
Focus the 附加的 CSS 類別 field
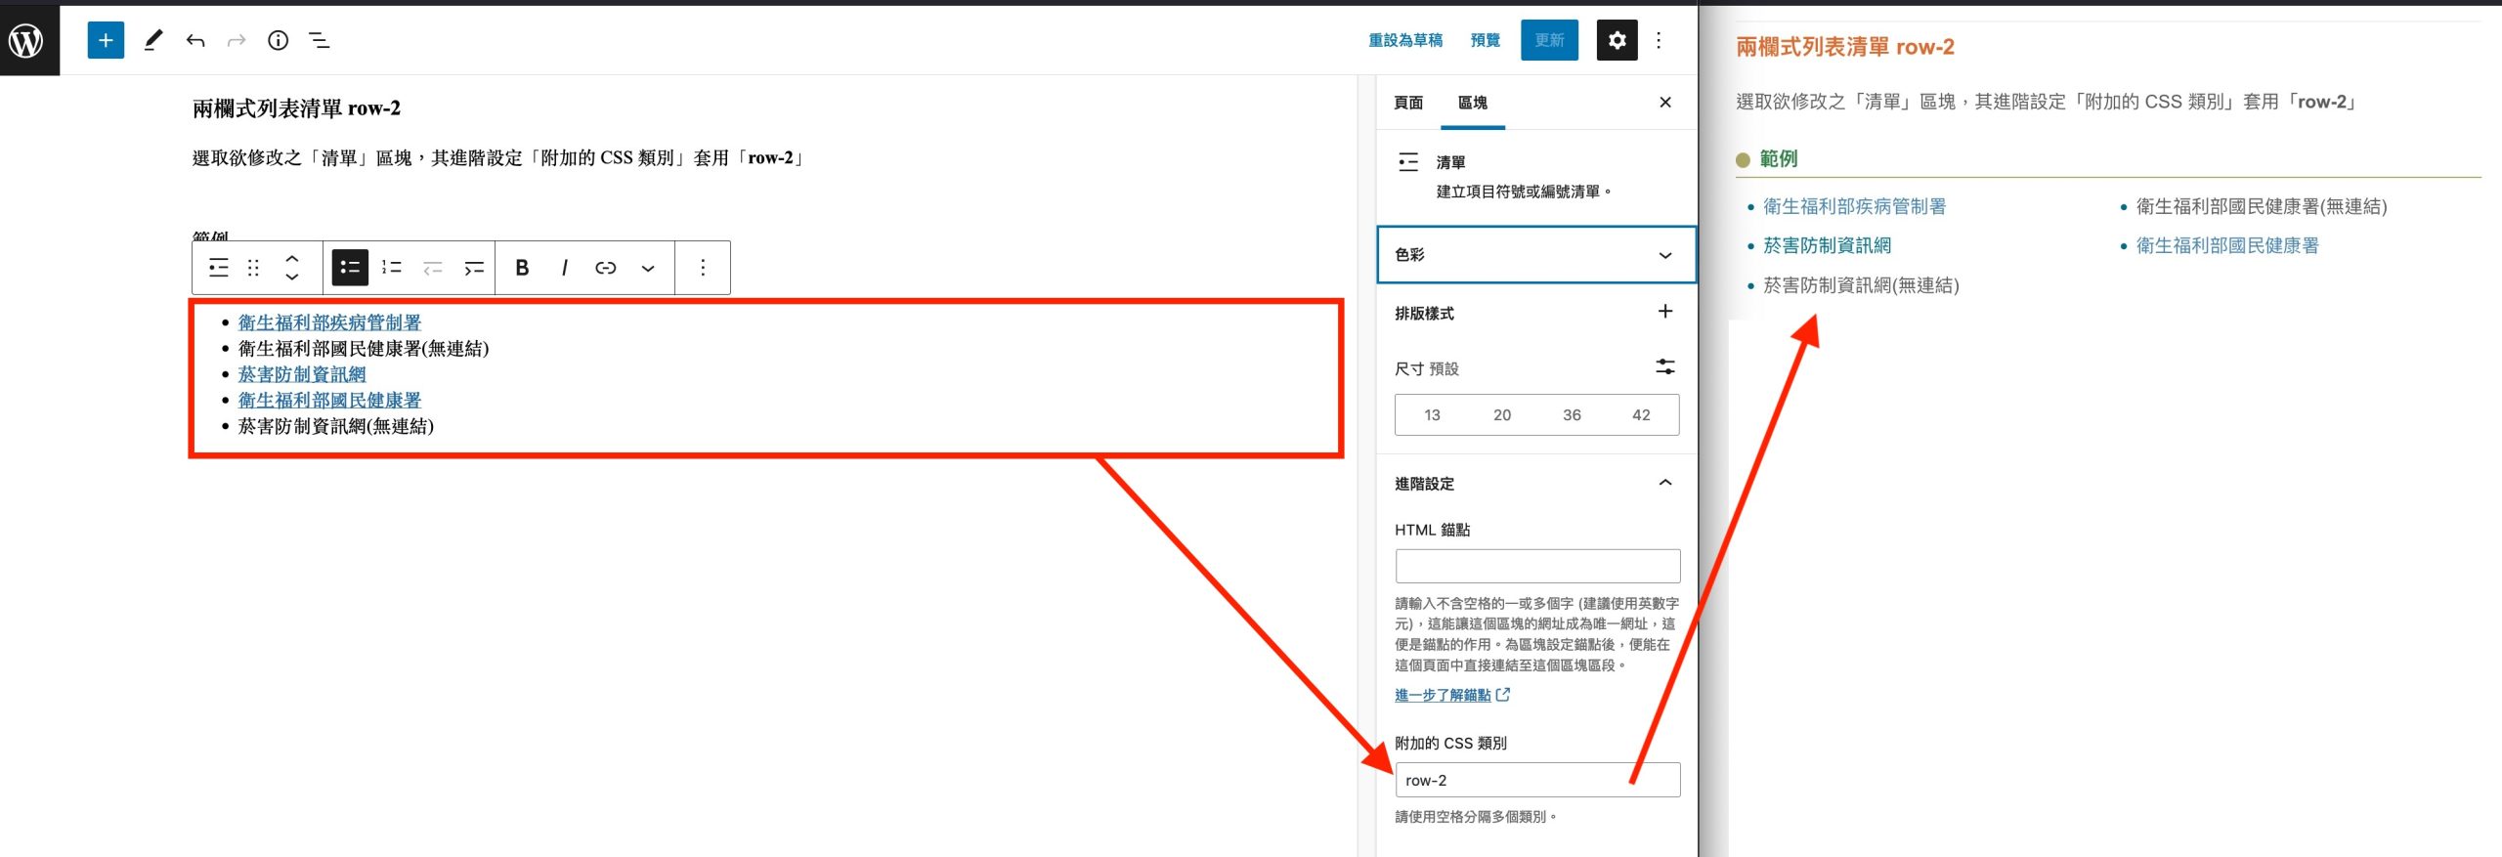tap(1537, 780)
